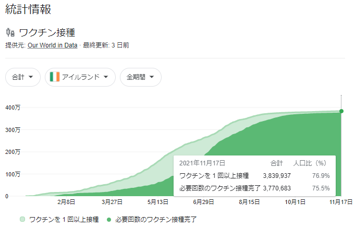The height and width of the screenshot is (228, 355).
Task: Click the green data point on the chart
Action: coord(341,111)
